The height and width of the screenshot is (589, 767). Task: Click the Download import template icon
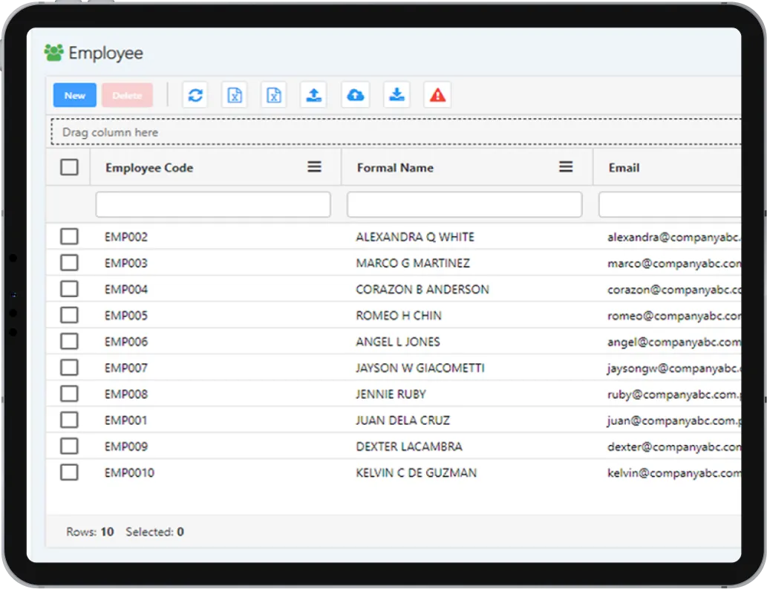[396, 94]
